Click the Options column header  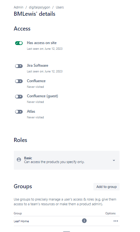tap(110, 213)
